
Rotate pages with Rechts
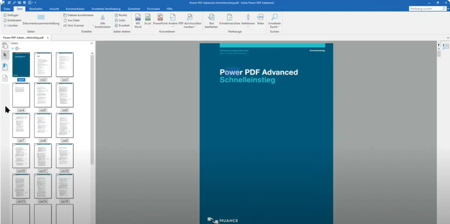[121, 15]
